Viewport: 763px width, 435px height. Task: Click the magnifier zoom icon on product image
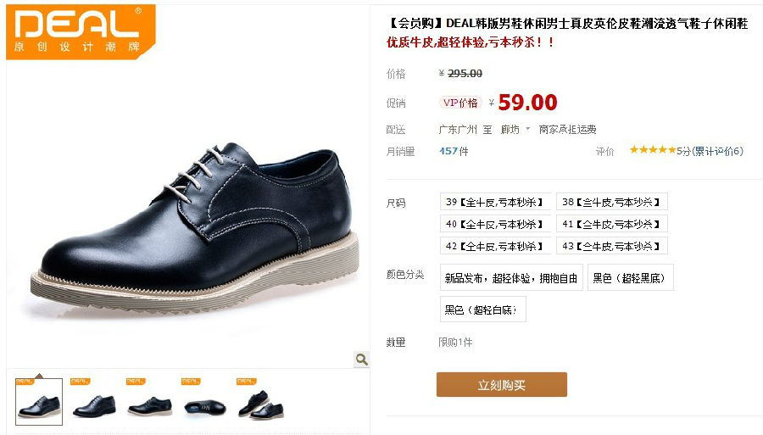(x=361, y=359)
